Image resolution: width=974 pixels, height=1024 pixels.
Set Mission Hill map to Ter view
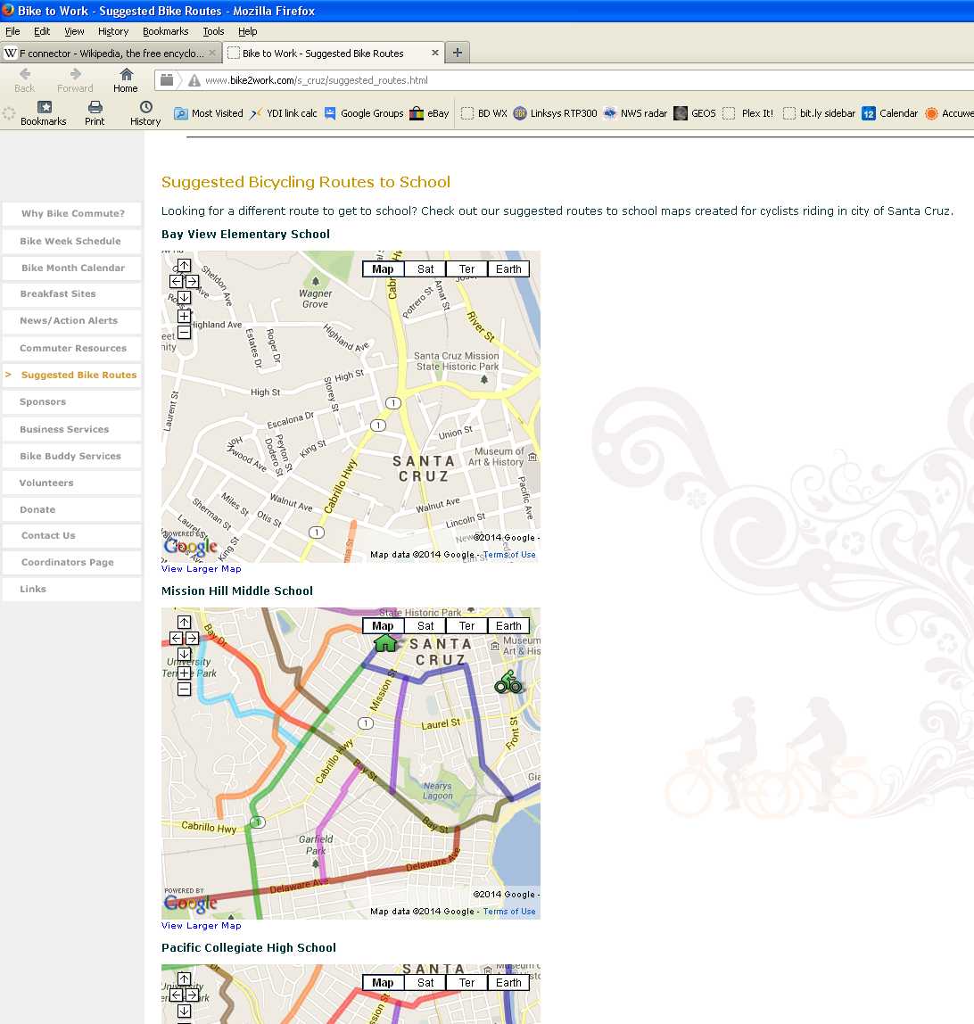466,626
